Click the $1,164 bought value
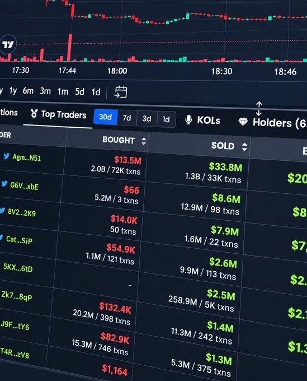Screen dimensions: 307x381 pyautogui.click(x=115, y=370)
